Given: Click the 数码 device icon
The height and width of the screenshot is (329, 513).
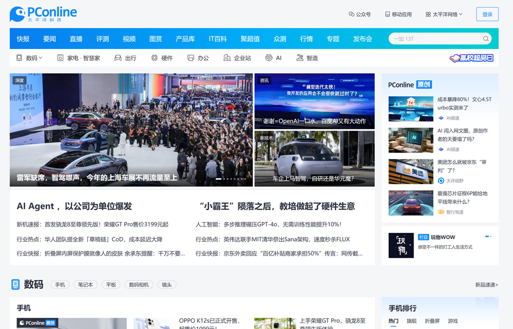Looking at the screenshot, I should tap(19, 58).
